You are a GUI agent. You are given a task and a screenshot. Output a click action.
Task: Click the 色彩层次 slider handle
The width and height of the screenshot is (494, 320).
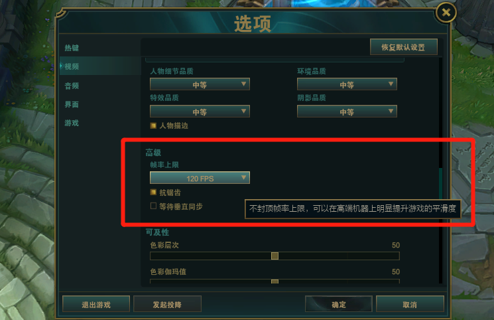pos(275,256)
